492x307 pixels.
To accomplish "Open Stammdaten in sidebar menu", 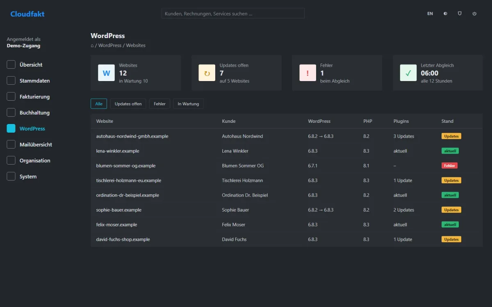I will 34,81.
